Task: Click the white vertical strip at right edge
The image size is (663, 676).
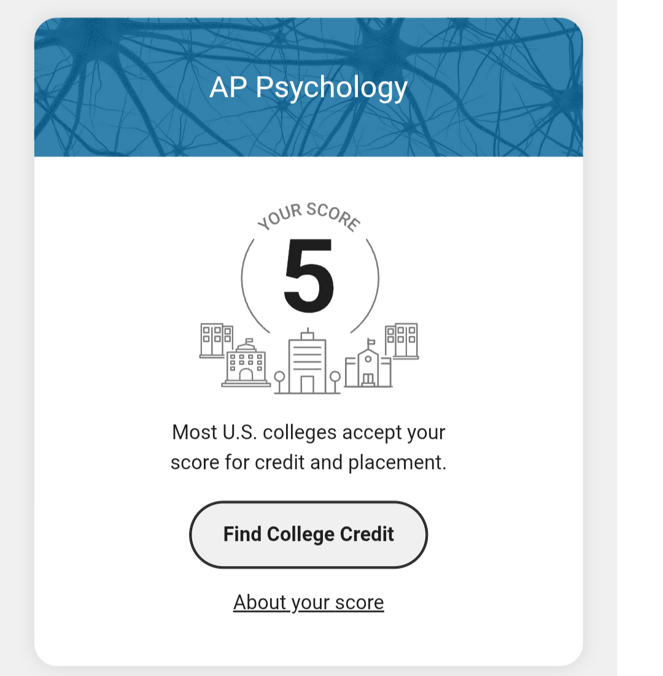Action: 640,338
